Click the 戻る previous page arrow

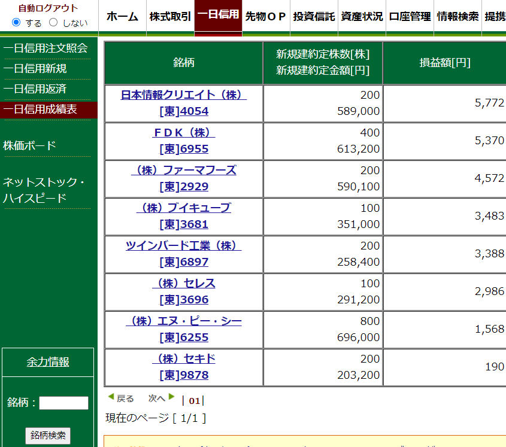point(121,399)
